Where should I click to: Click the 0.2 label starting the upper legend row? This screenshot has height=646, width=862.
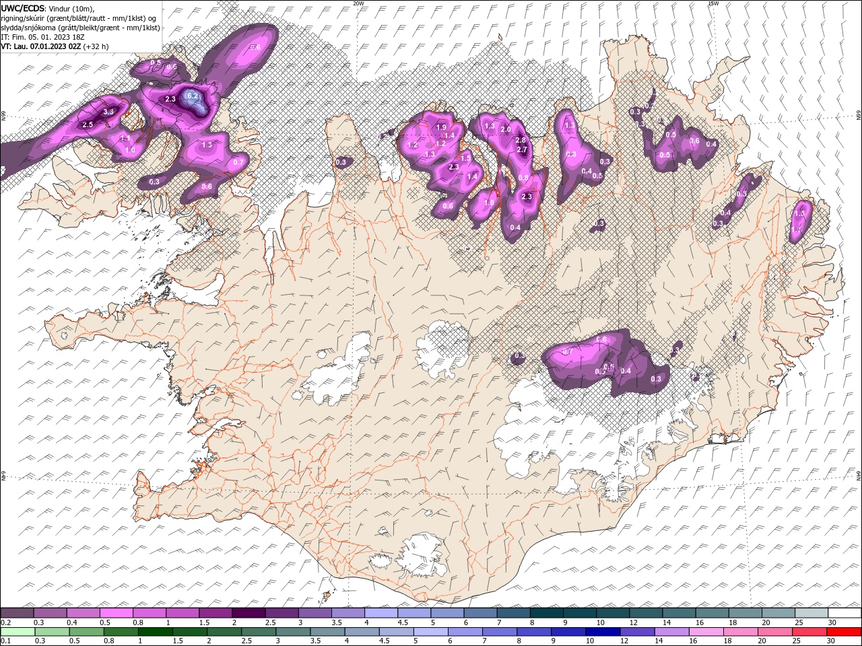5,622
